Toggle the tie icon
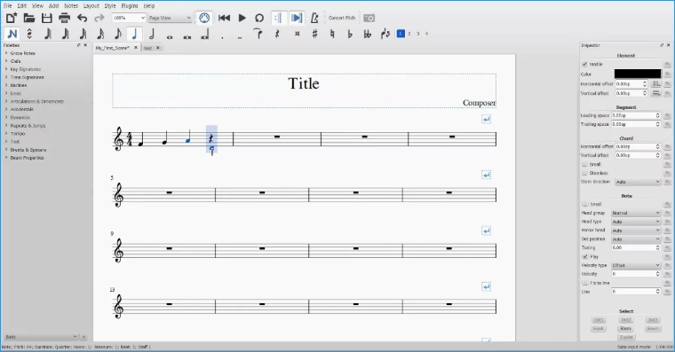Viewport: 675px width, 352px height. tap(258, 34)
